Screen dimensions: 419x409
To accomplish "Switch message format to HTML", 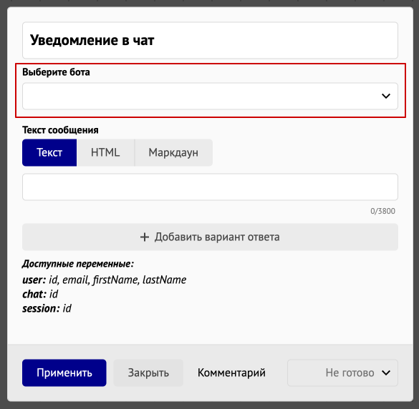I will (105, 152).
